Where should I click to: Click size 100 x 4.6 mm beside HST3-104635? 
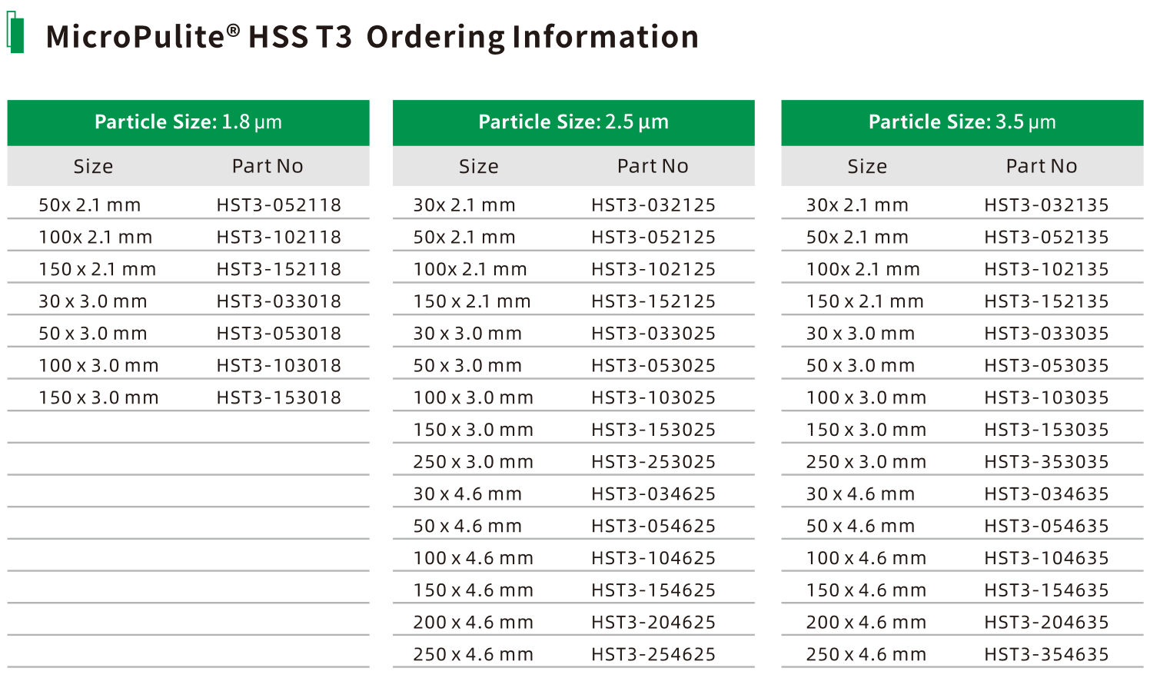pyautogui.click(x=866, y=559)
